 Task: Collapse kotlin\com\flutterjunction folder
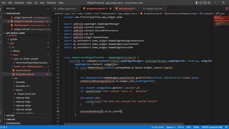click(28, 67)
